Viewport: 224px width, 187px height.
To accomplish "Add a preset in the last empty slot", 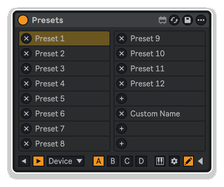I will (x=122, y=144).
